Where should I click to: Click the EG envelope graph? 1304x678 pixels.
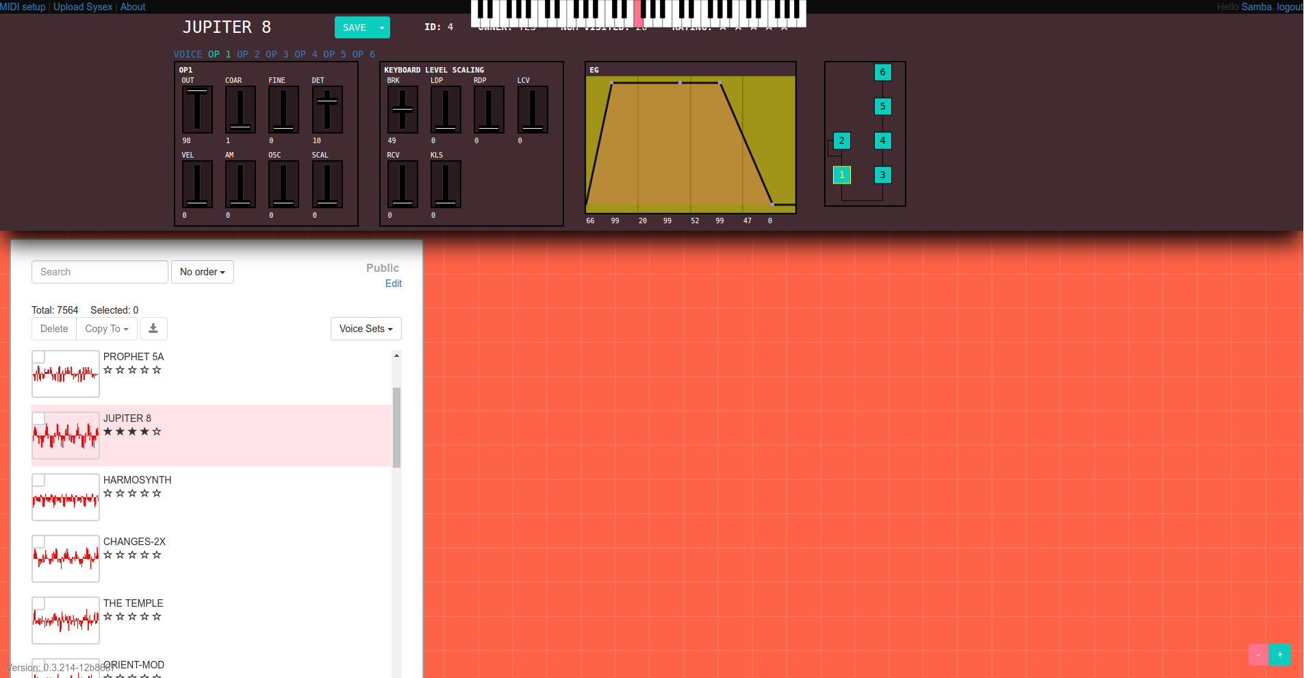(x=691, y=145)
